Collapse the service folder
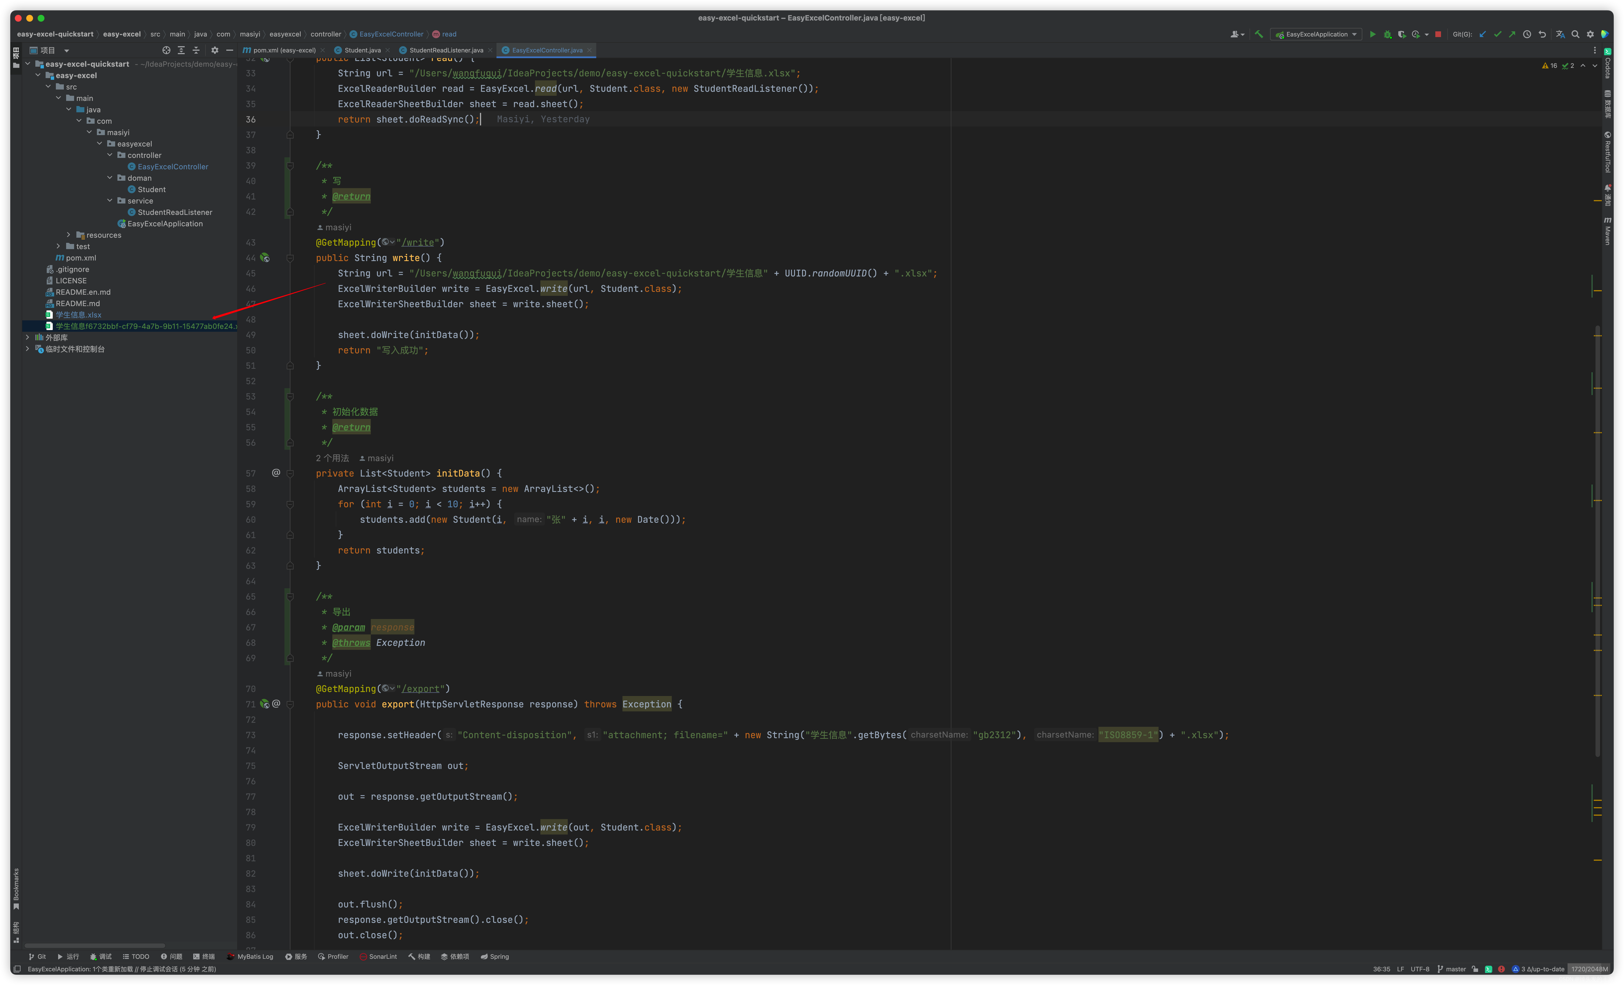Screen dimensions: 1624x985 coord(110,200)
